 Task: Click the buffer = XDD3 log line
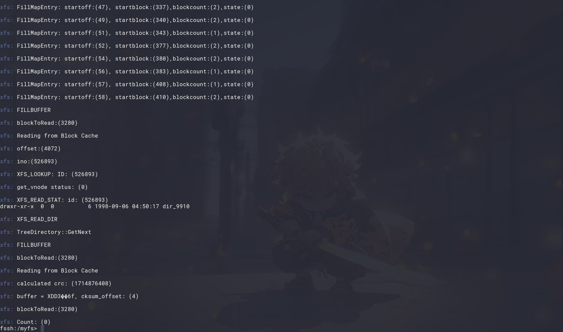[x=69, y=296]
